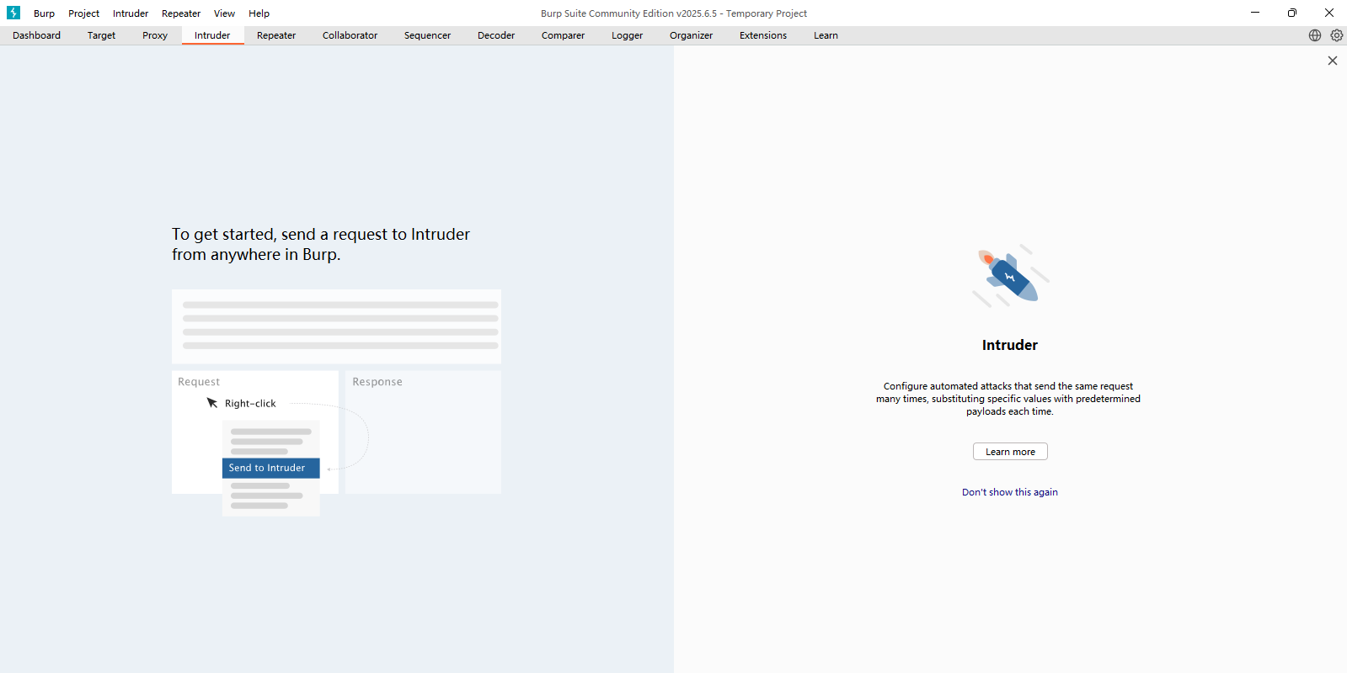Click the 'Configure automated attacks' description text
Image resolution: width=1347 pixels, height=673 pixels.
1008,399
